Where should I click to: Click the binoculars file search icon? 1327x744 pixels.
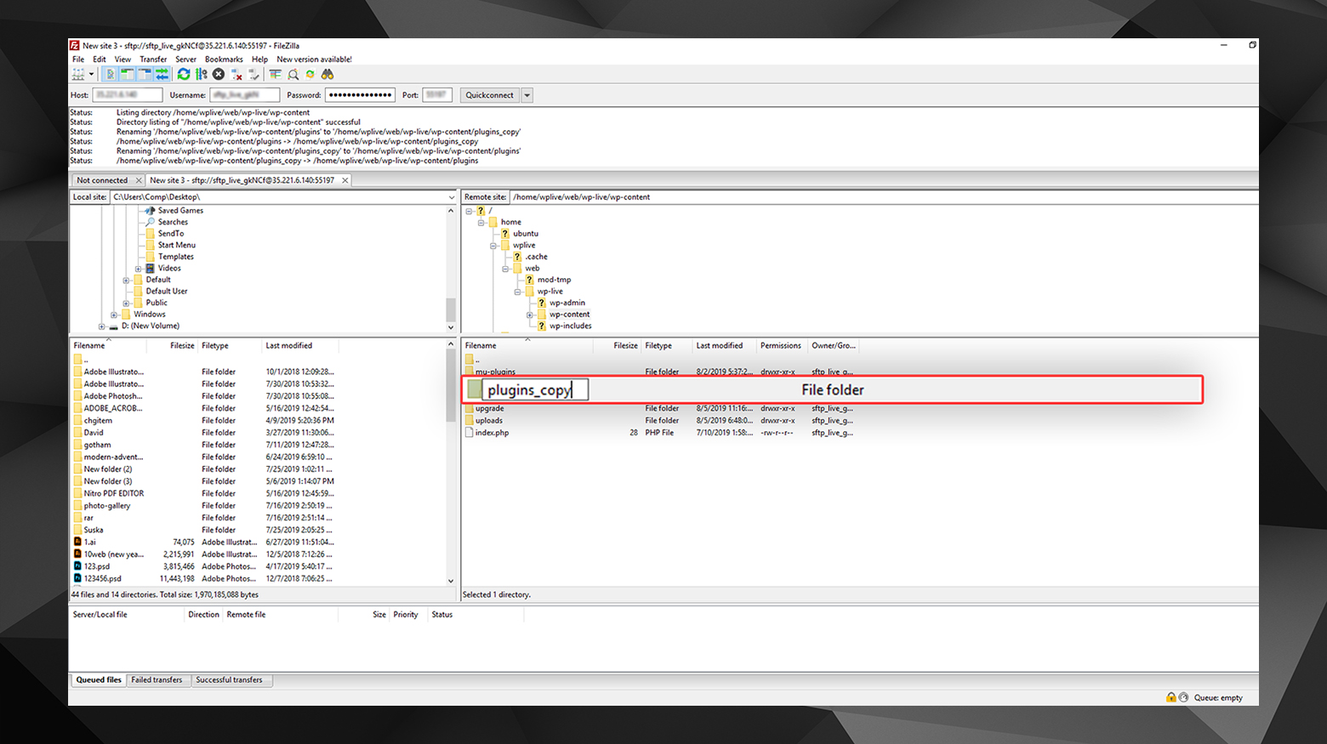(327, 75)
